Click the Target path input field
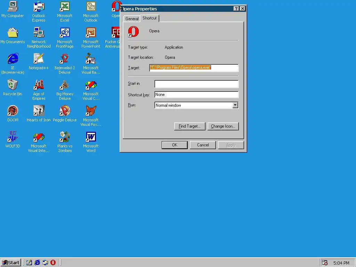 tap(194, 68)
